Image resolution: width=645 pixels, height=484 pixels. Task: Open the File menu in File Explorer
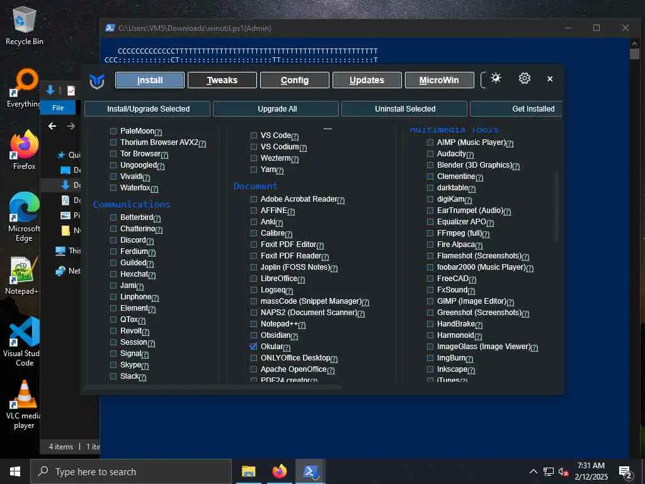pyautogui.click(x=58, y=108)
